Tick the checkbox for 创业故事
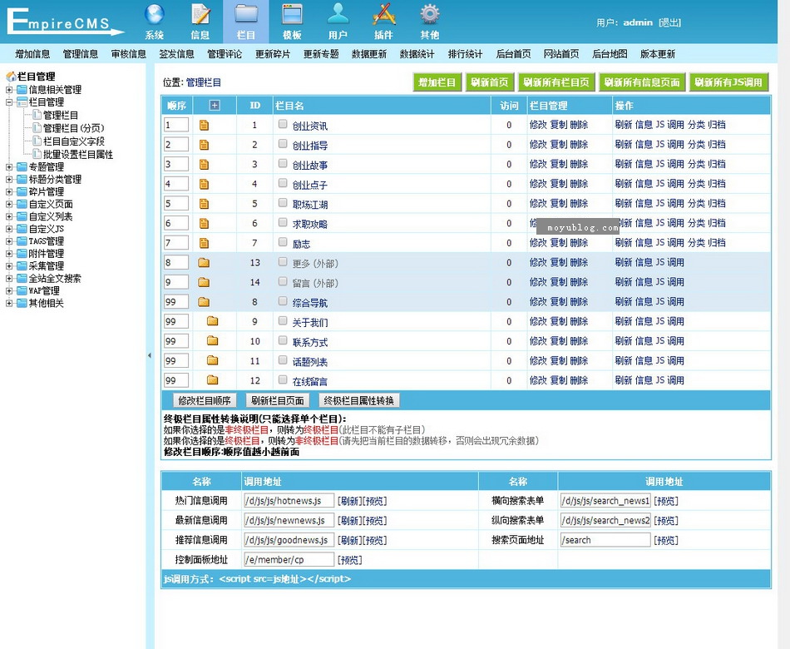Screen dimensions: 790x649 [x=283, y=163]
